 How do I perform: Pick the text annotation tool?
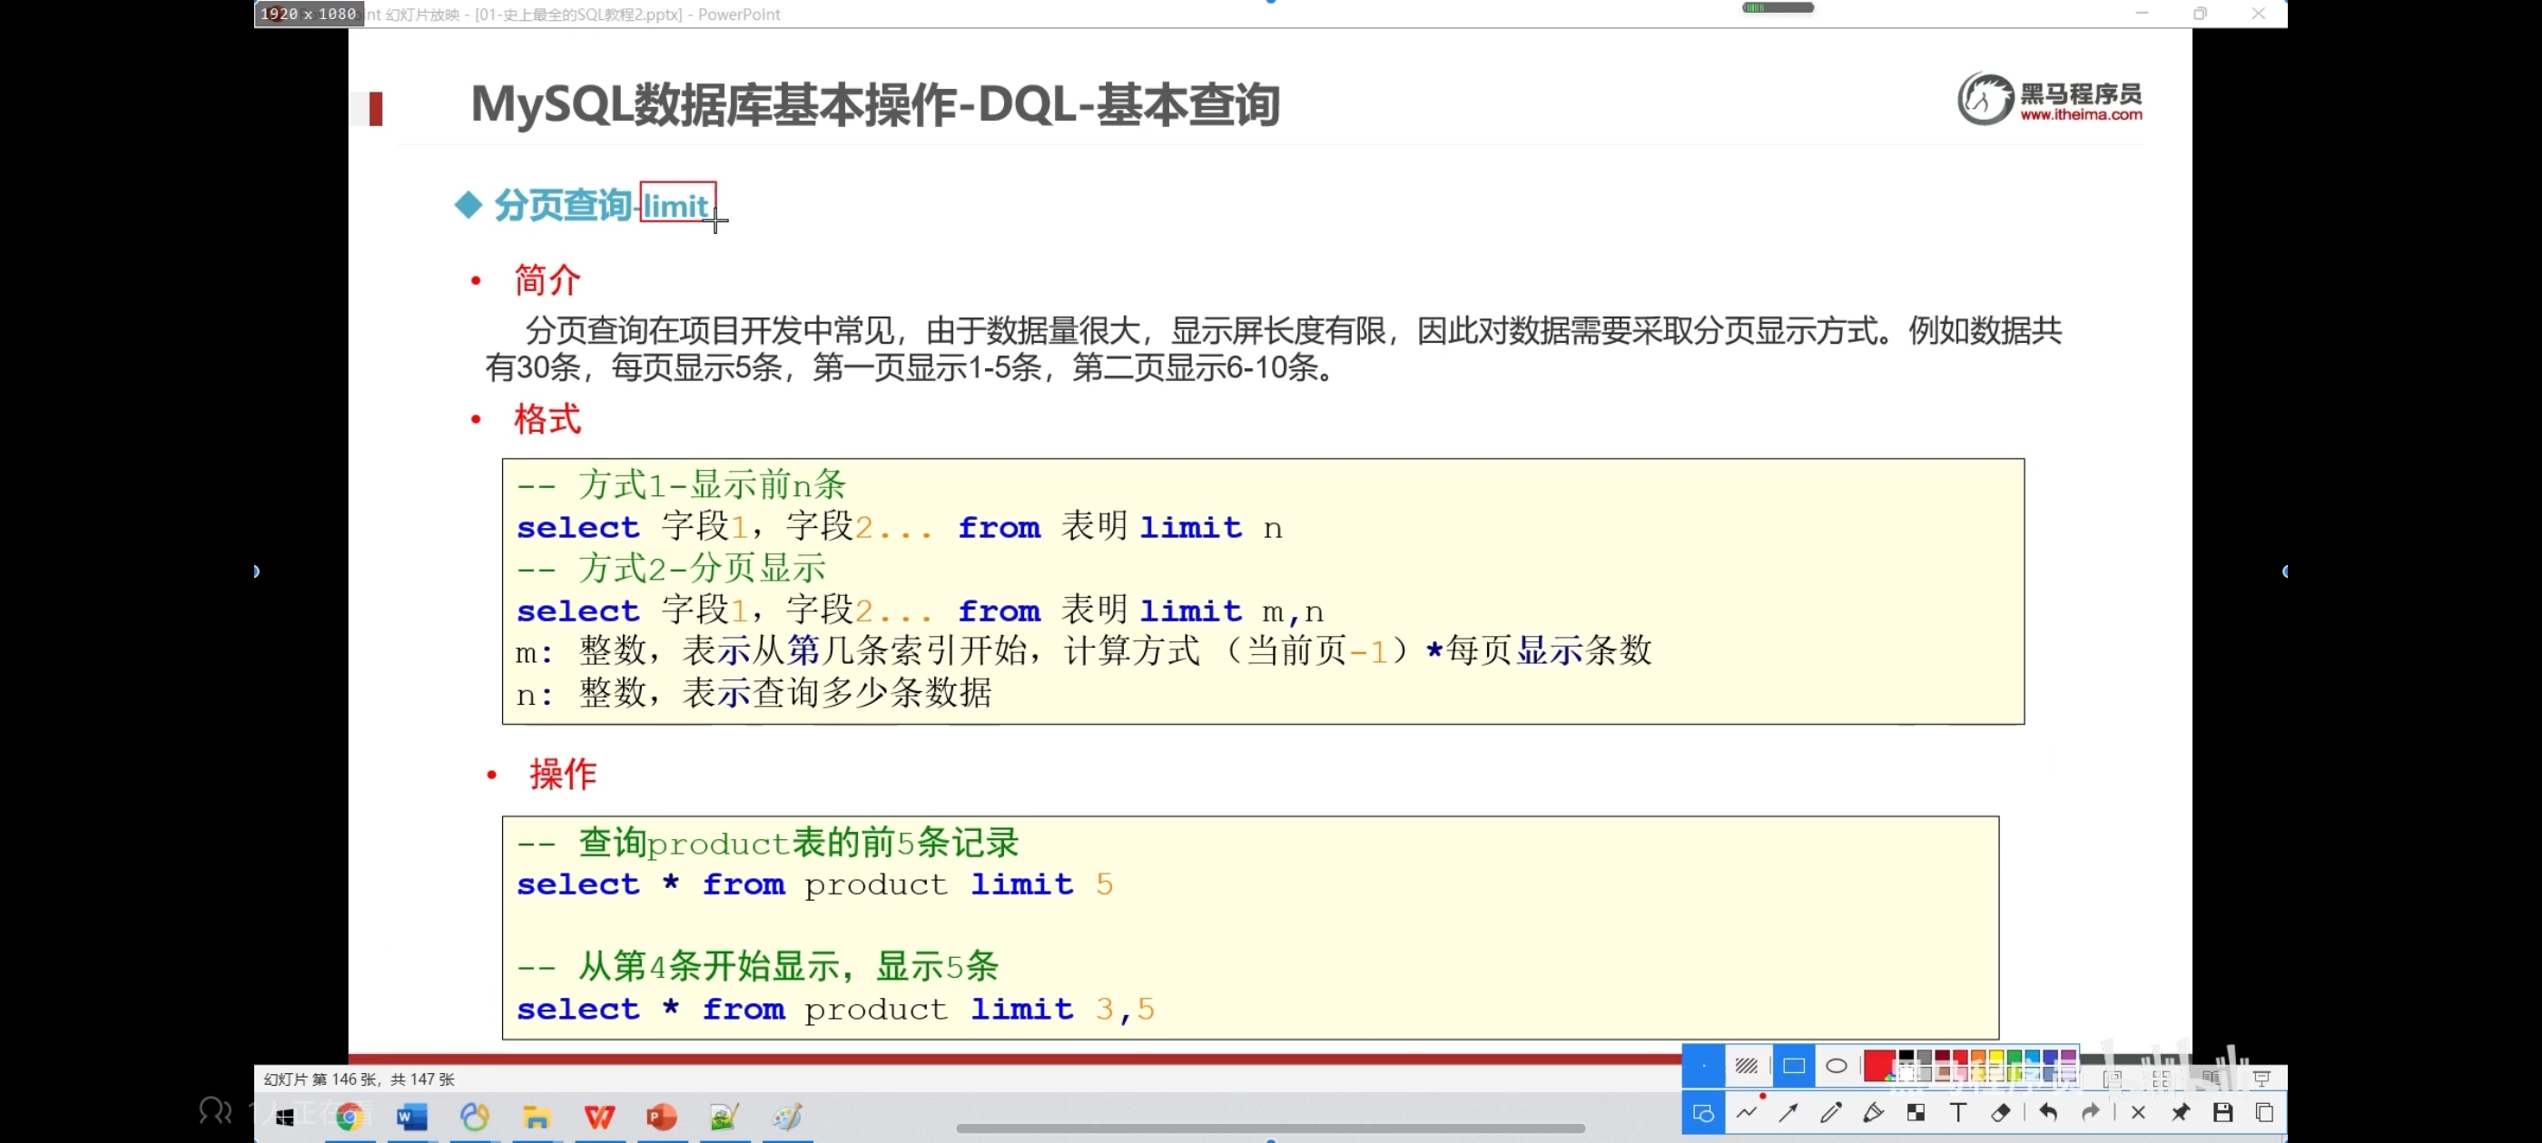click(x=1958, y=1113)
